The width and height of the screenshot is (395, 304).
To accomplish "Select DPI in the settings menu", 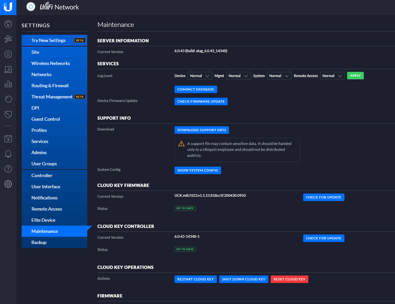I will click(x=54, y=108).
